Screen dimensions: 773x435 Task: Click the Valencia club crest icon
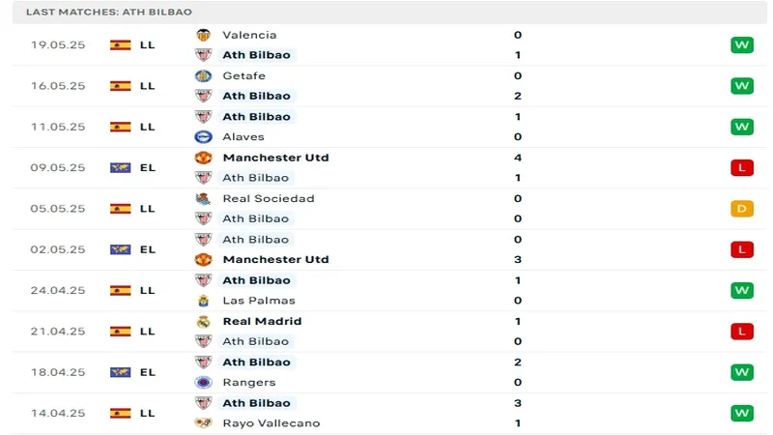[203, 35]
